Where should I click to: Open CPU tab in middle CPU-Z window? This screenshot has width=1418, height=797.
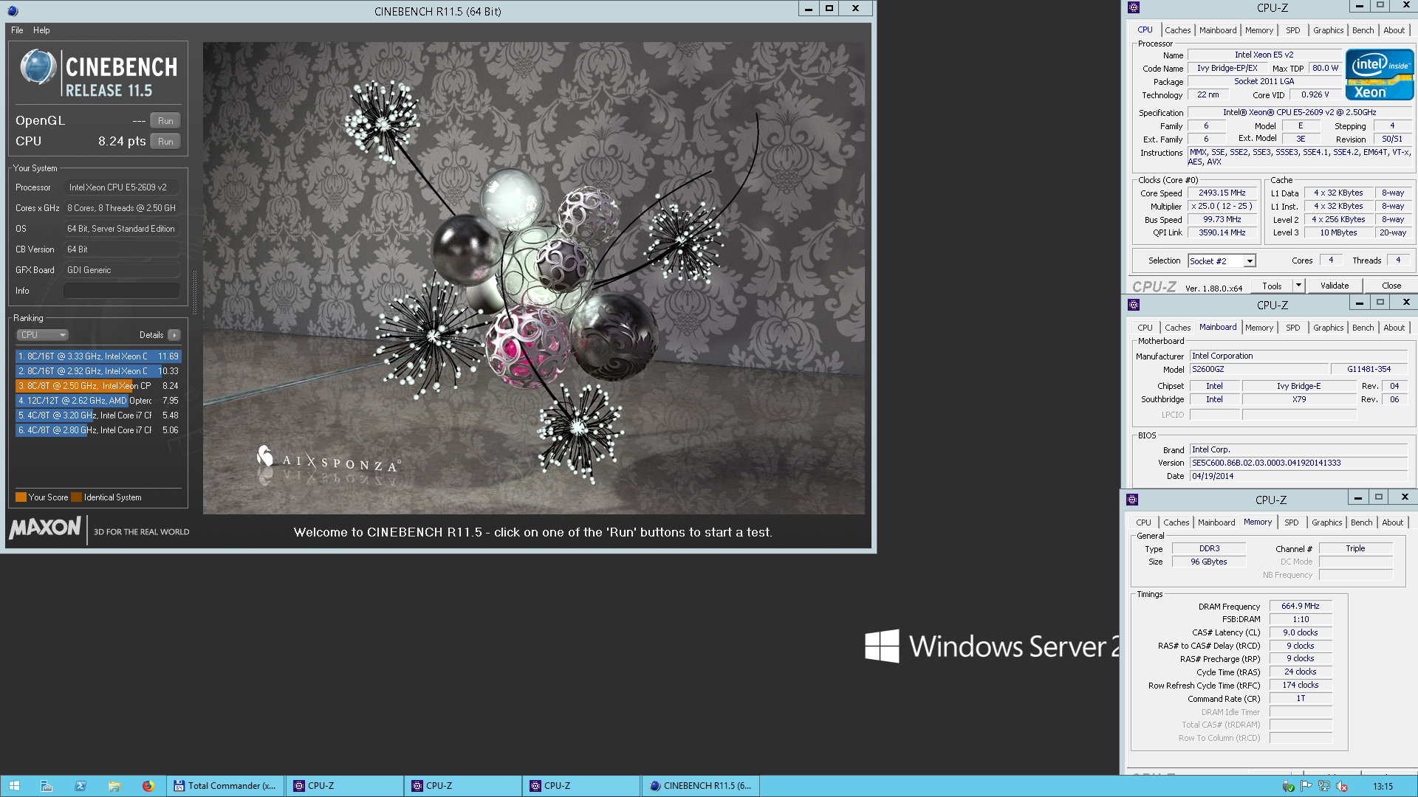pyautogui.click(x=1145, y=328)
